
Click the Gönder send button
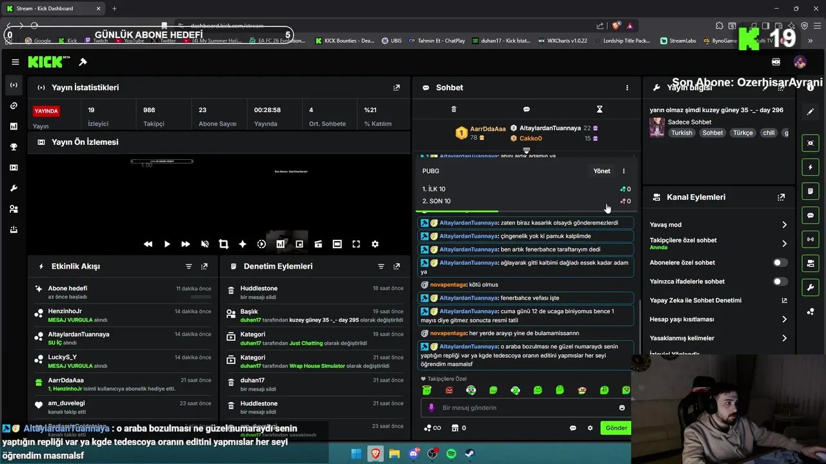coord(616,428)
